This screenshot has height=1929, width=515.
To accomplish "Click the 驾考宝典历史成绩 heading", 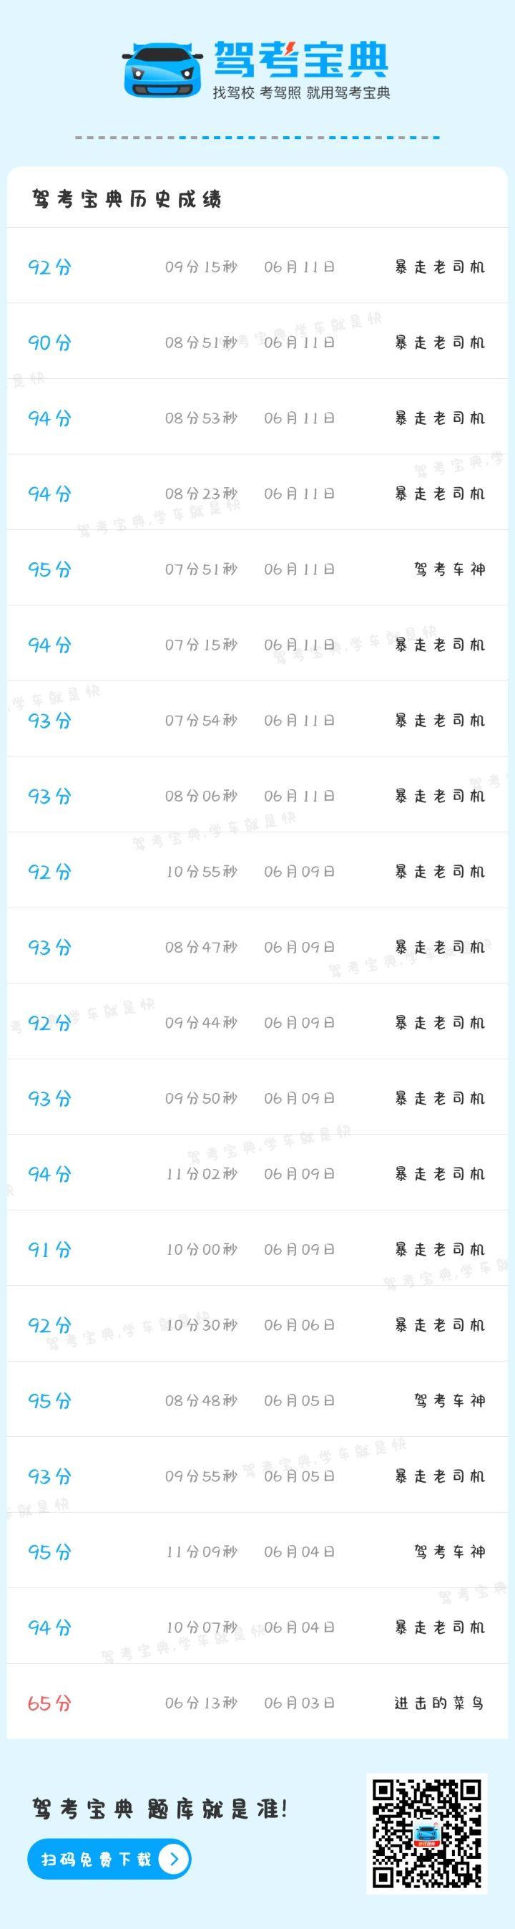I will pos(127,199).
